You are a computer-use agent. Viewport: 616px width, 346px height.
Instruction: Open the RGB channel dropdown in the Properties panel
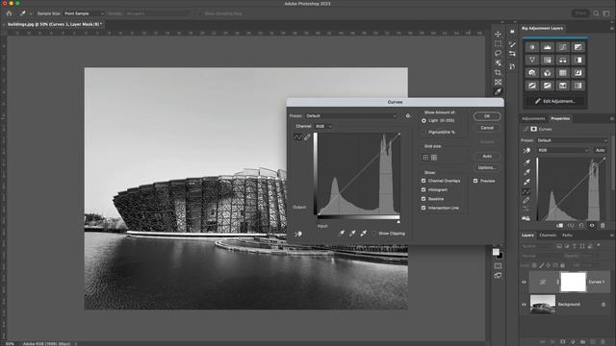click(x=563, y=150)
